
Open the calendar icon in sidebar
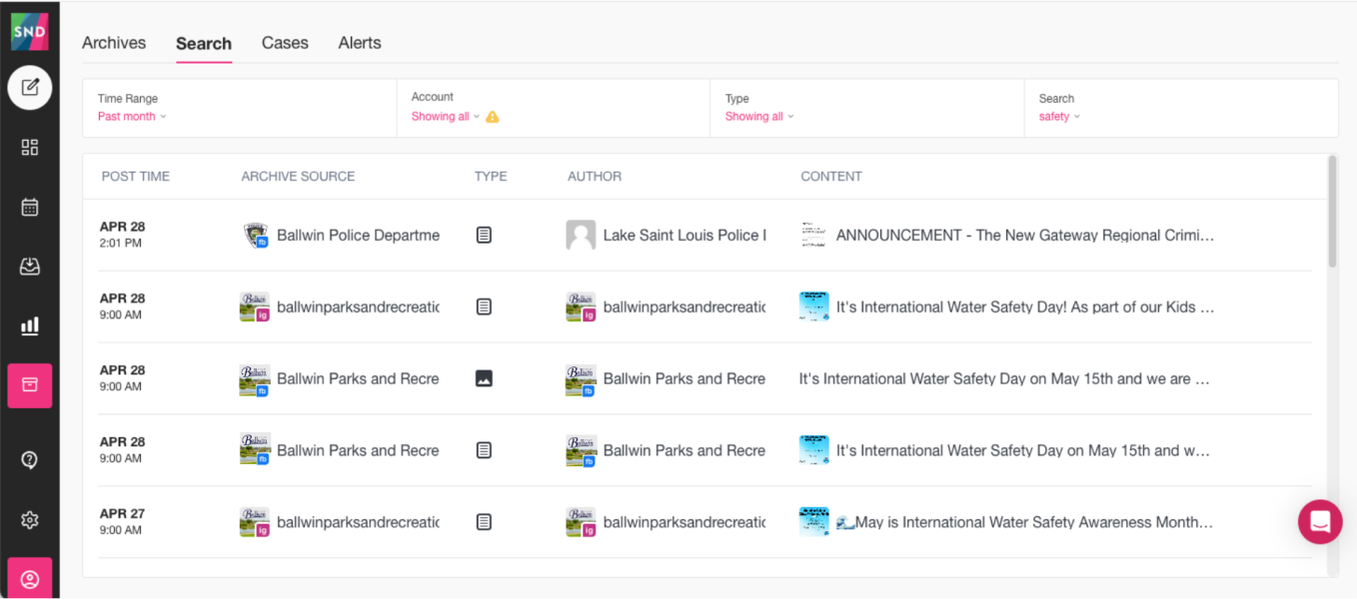tap(30, 208)
